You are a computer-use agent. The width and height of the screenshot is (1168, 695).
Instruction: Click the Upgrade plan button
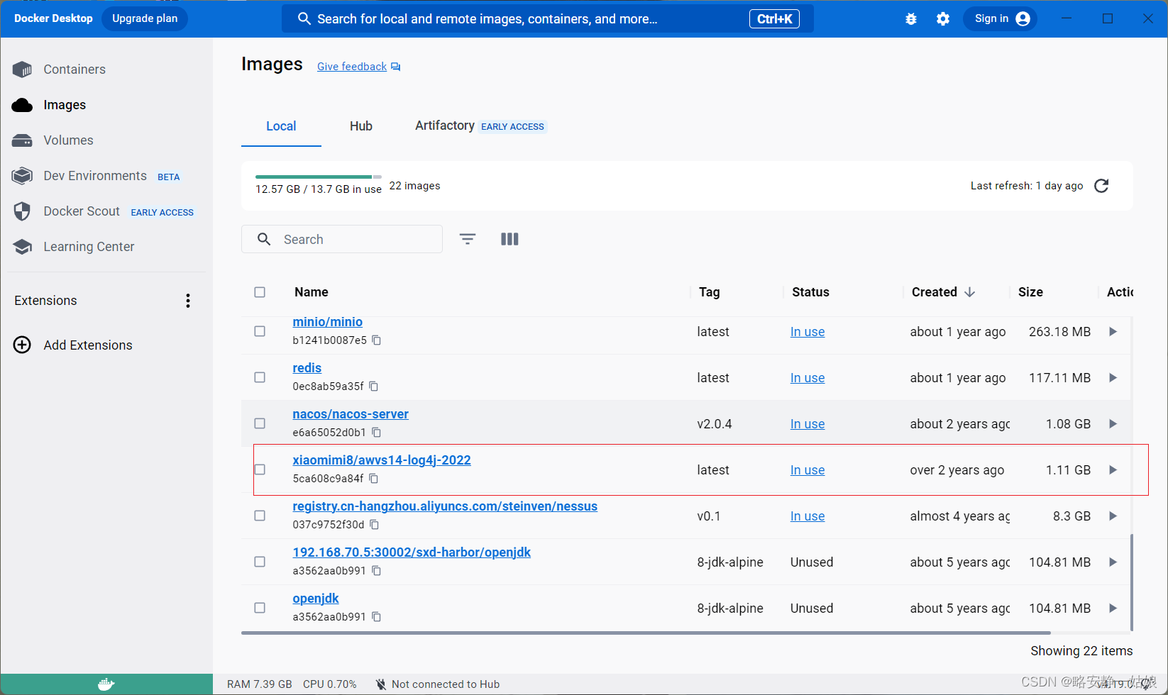tap(145, 18)
